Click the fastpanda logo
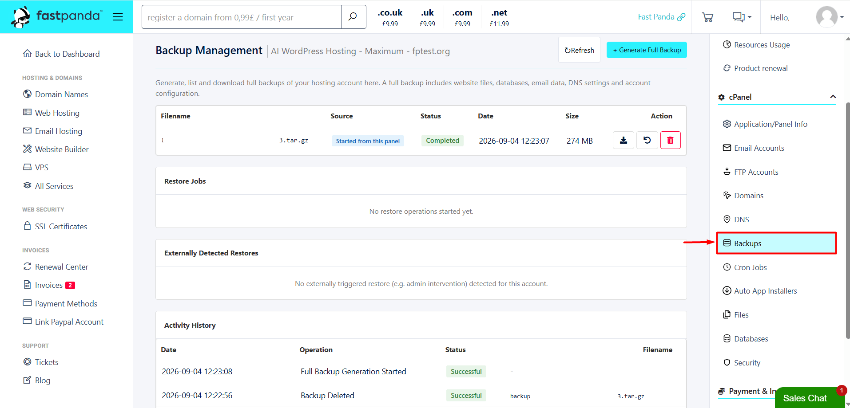 pyautogui.click(x=56, y=17)
